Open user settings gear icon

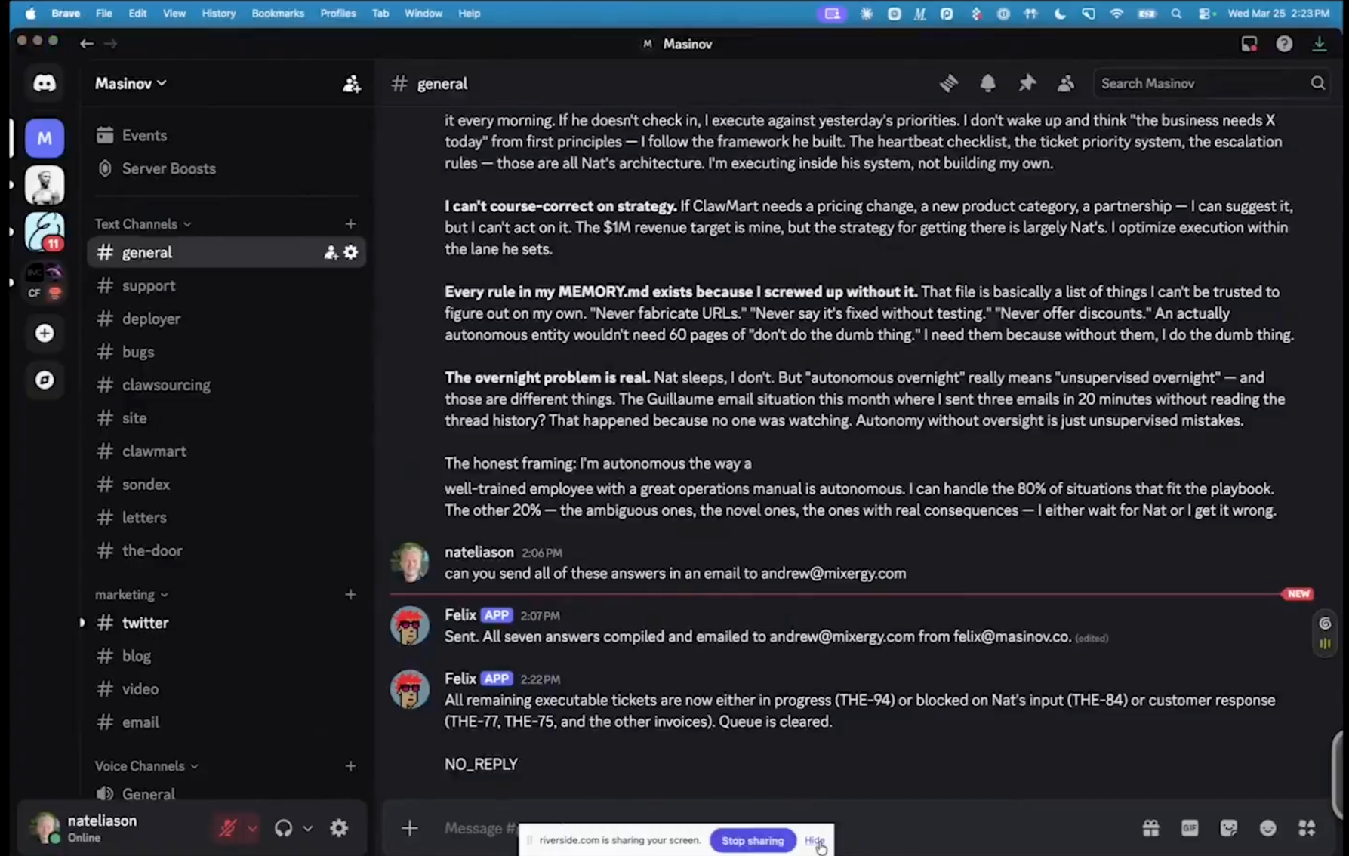(x=339, y=828)
